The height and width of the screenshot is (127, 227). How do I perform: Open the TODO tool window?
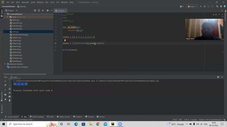pyautogui.click(x=50, y=117)
